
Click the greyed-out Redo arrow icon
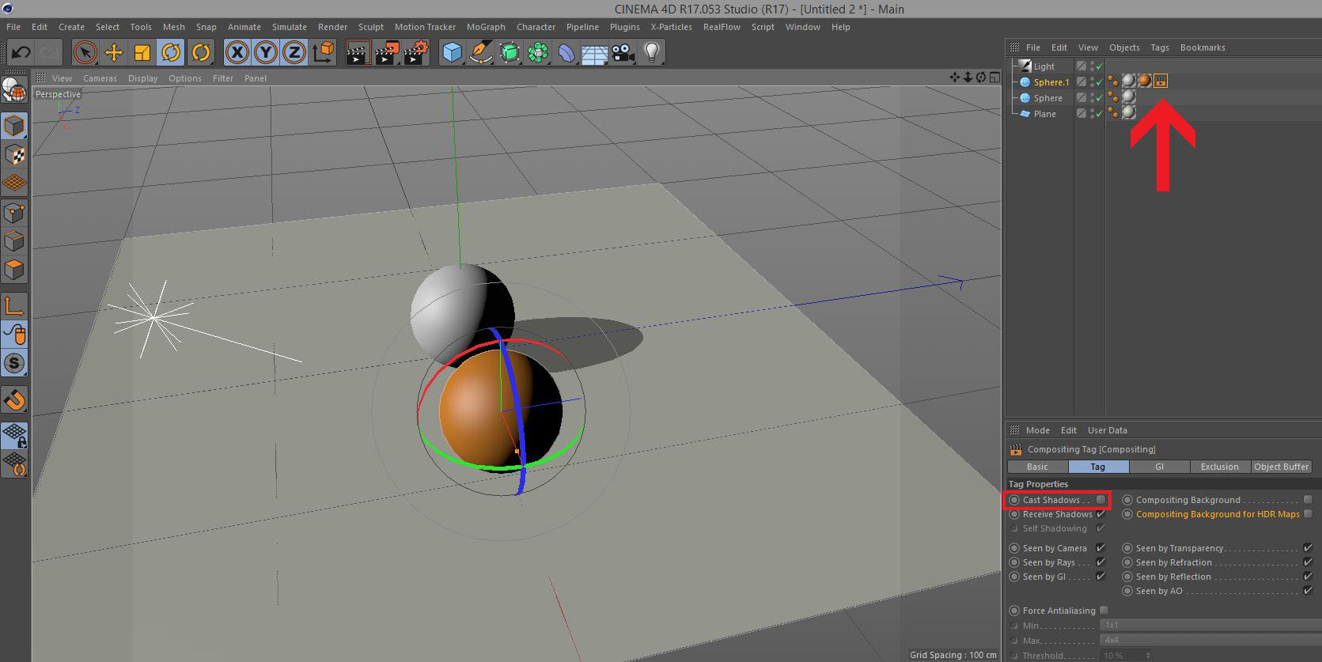(x=50, y=53)
